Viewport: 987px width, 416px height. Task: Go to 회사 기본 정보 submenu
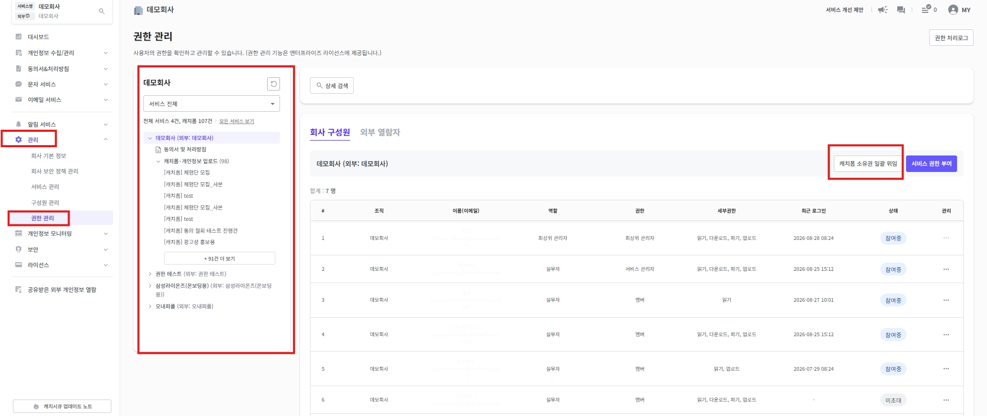tap(48, 155)
